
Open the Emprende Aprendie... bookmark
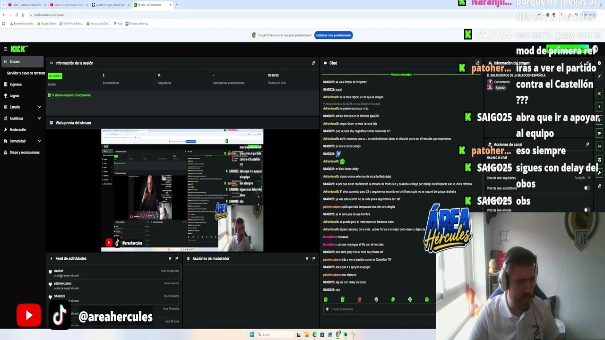[22, 23]
